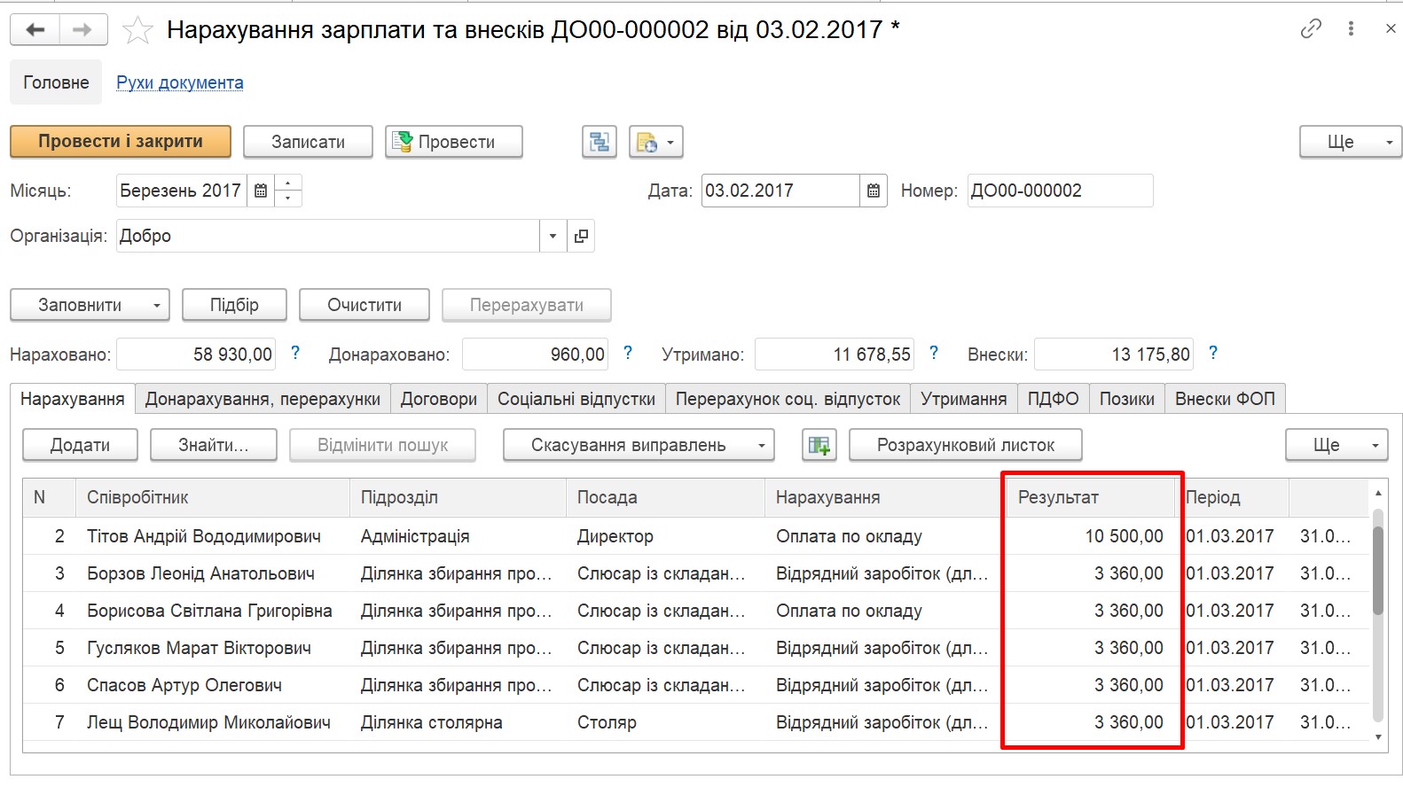
Task: Click the table vertical scrollbar thumb
Action: pos(1378,571)
